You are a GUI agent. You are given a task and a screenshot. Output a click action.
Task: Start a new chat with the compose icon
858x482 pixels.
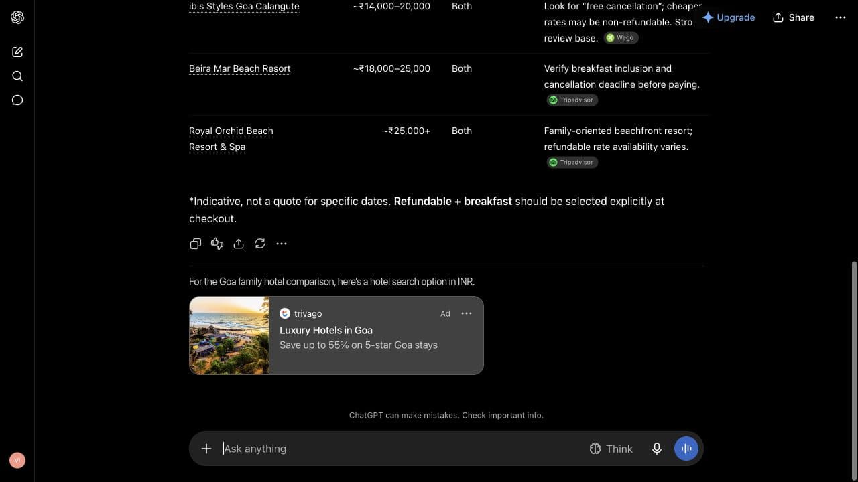17,52
